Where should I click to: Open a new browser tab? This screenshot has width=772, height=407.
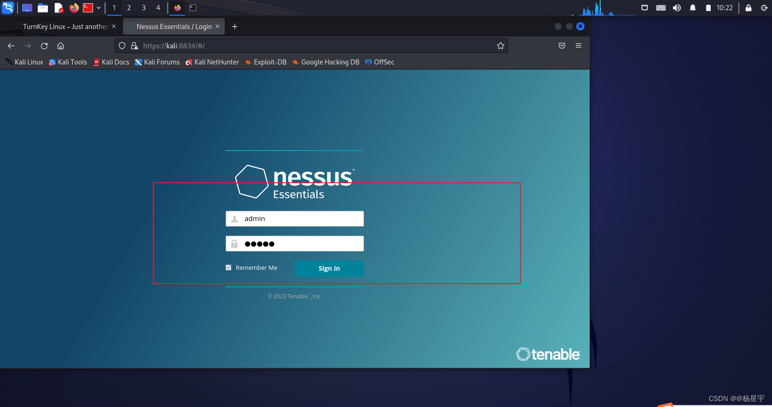click(235, 27)
